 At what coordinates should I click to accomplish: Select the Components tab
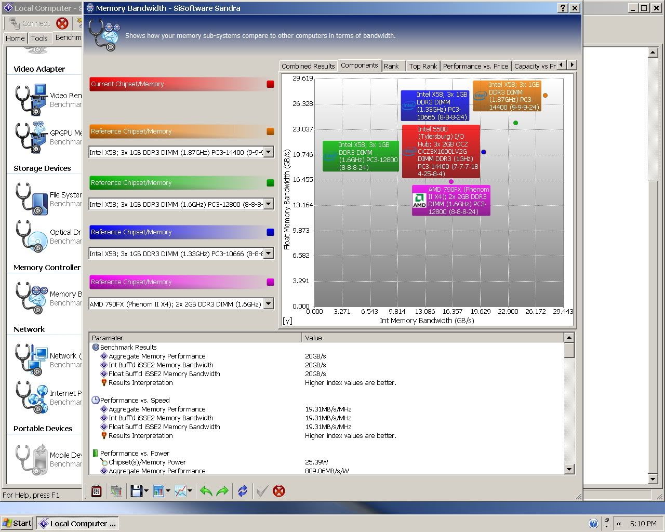(359, 65)
